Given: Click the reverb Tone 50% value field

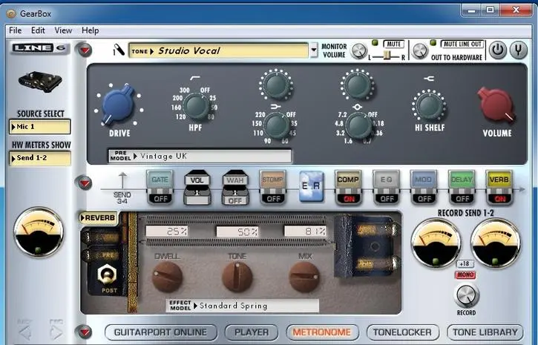Looking at the screenshot, I should pos(237,231).
